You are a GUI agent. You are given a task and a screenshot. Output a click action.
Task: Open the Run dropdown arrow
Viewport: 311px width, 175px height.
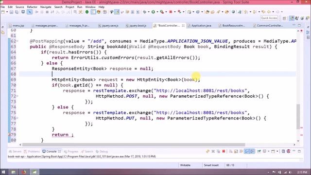157,12
